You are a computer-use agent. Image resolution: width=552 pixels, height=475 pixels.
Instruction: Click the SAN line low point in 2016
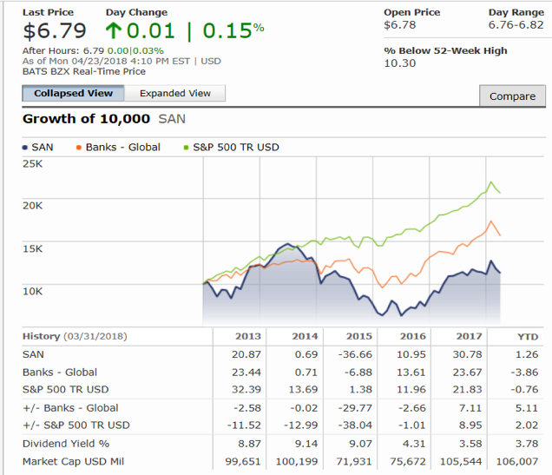(x=401, y=315)
